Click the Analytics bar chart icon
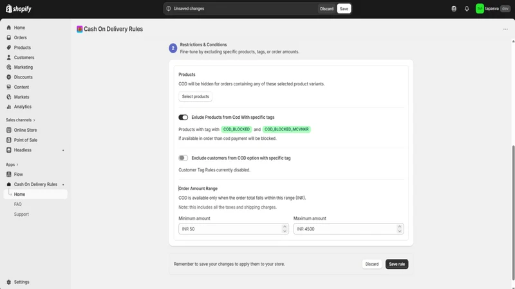Image resolution: width=515 pixels, height=289 pixels. [9, 107]
